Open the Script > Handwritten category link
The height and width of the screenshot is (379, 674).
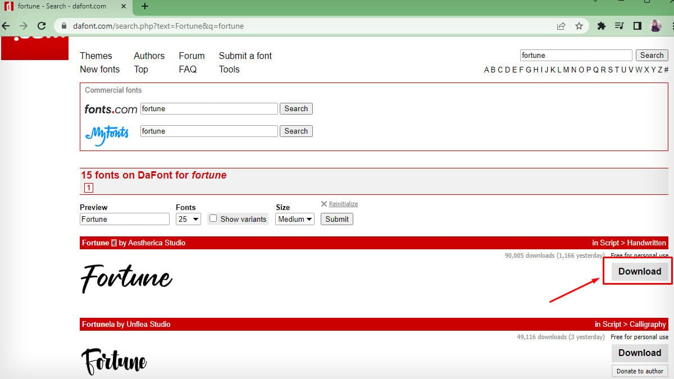click(x=629, y=243)
